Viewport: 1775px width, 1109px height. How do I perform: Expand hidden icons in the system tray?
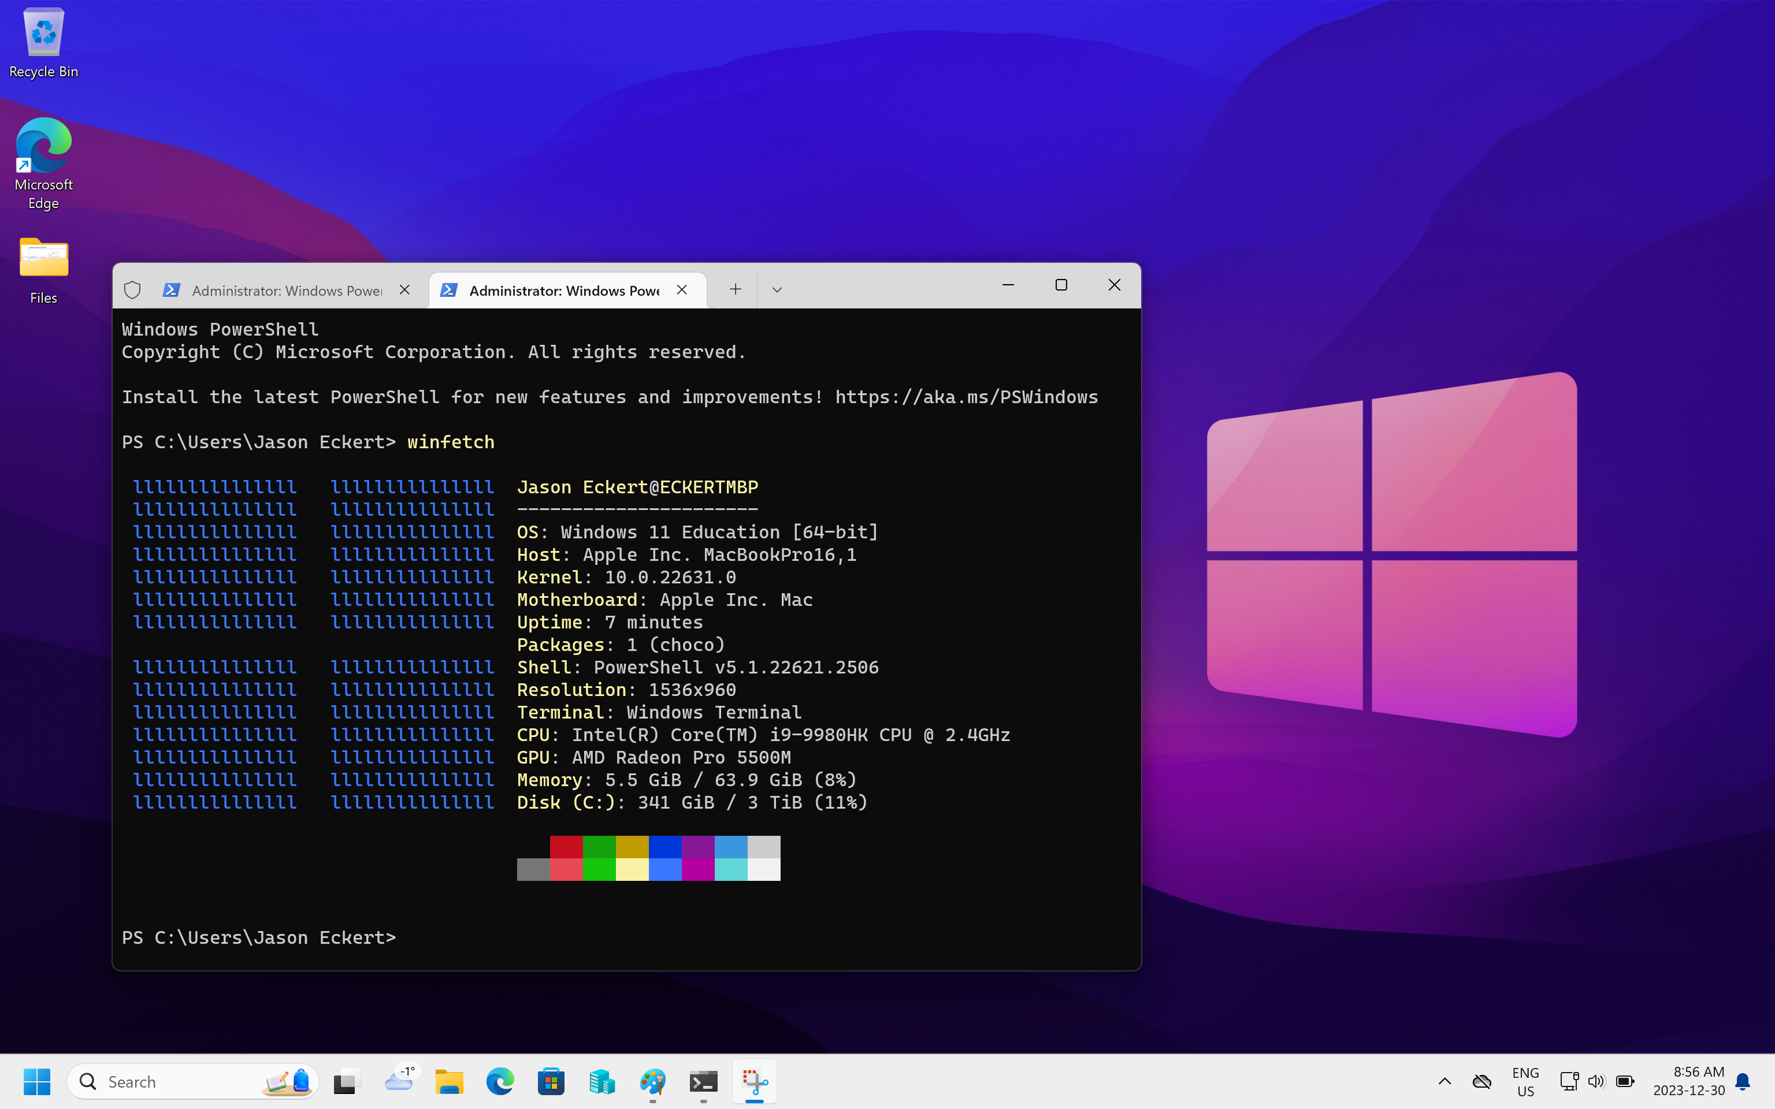point(1444,1081)
